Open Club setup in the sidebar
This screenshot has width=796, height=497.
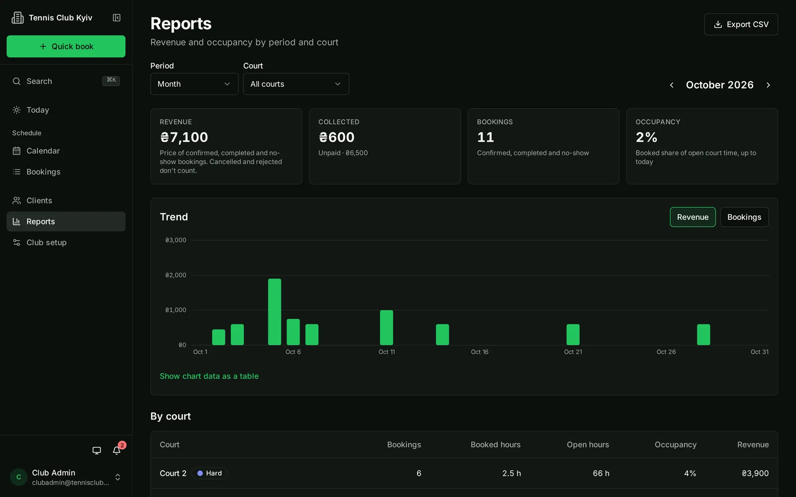tap(66, 243)
